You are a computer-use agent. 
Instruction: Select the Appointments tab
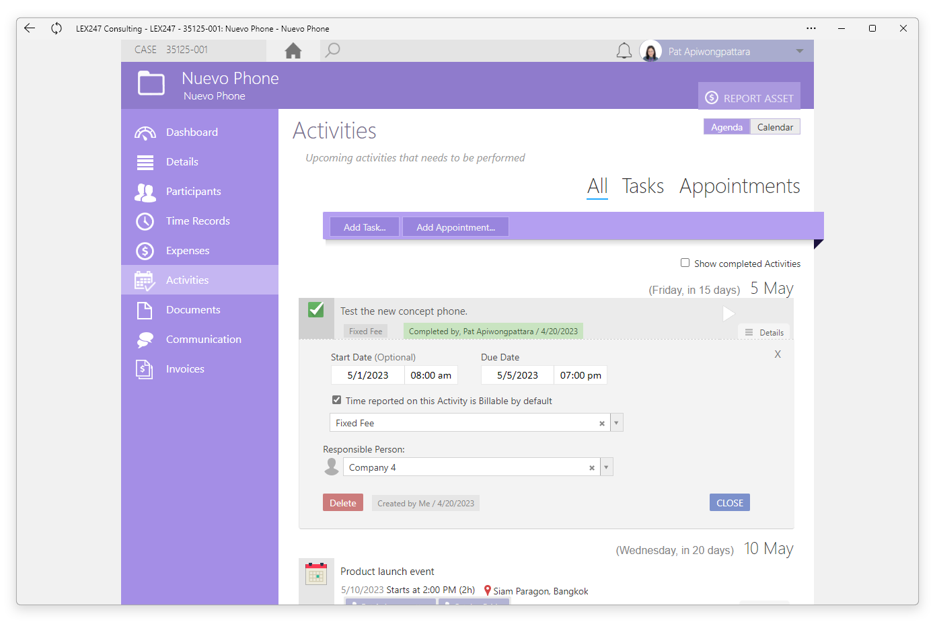(x=739, y=186)
